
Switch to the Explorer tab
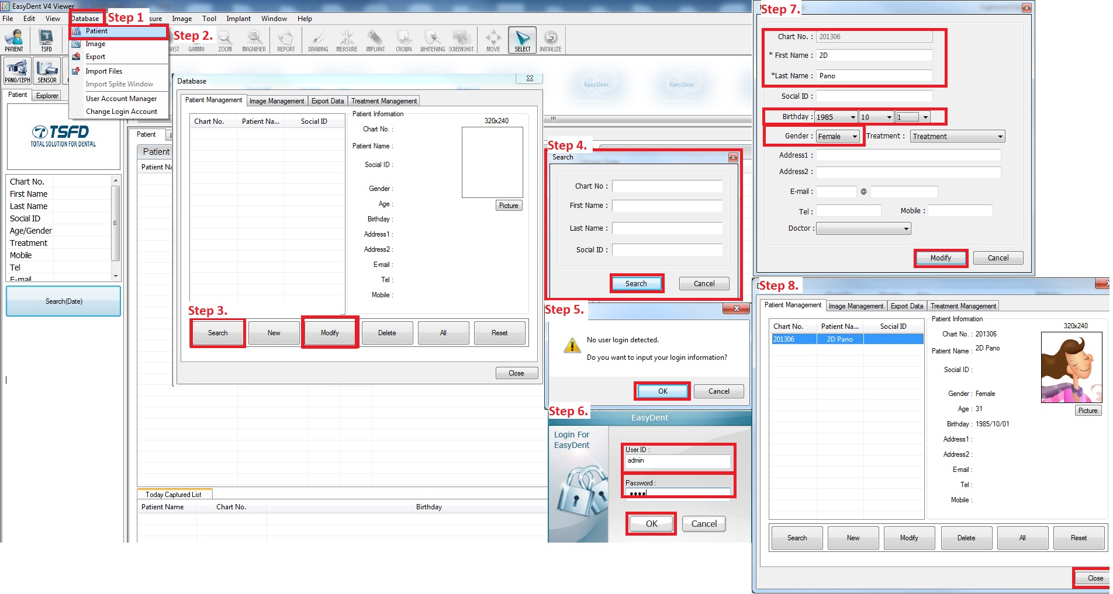pos(47,96)
